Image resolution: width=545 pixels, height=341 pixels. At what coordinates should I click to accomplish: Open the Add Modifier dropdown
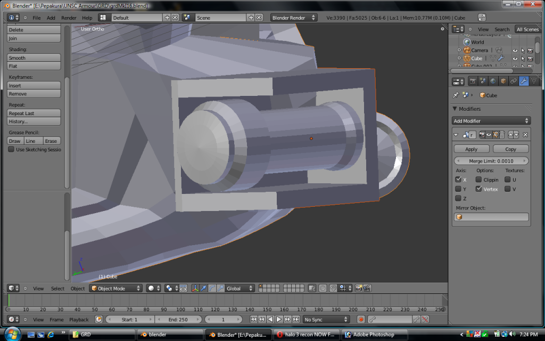coord(491,121)
